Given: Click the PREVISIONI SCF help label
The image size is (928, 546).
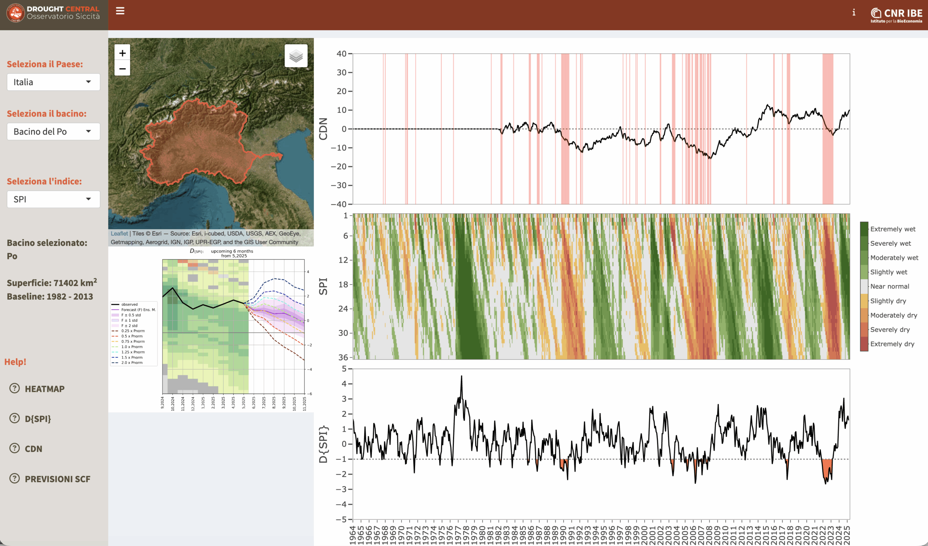Looking at the screenshot, I should (x=57, y=479).
